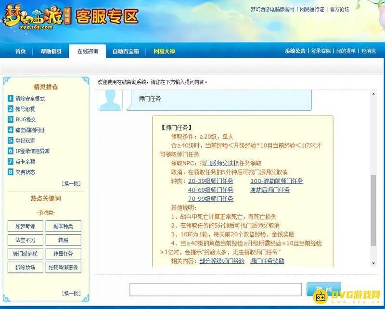Open 部分等级师门经验 link
Screen dimensions: 385x309
[222, 261]
